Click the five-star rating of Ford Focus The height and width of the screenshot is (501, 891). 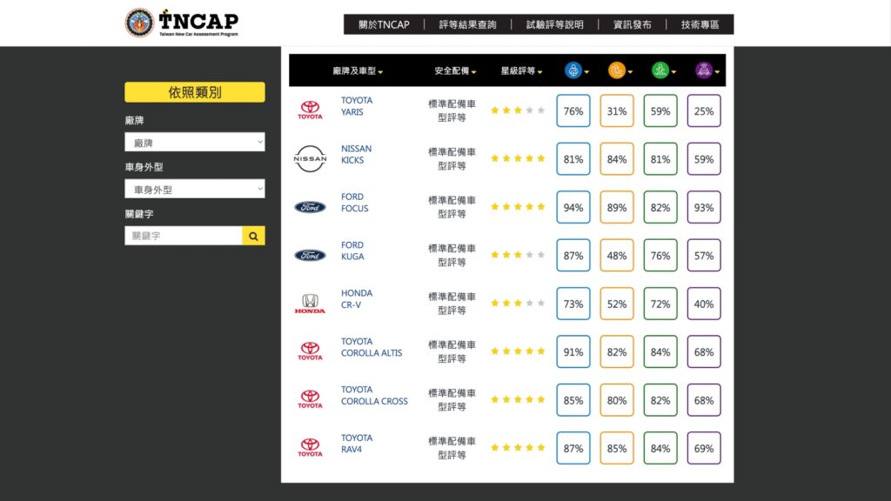(518, 207)
